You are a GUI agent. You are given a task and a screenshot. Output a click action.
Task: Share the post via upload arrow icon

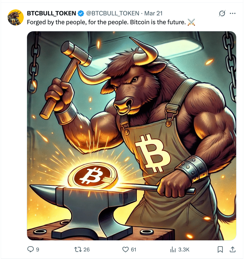coord(233,249)
